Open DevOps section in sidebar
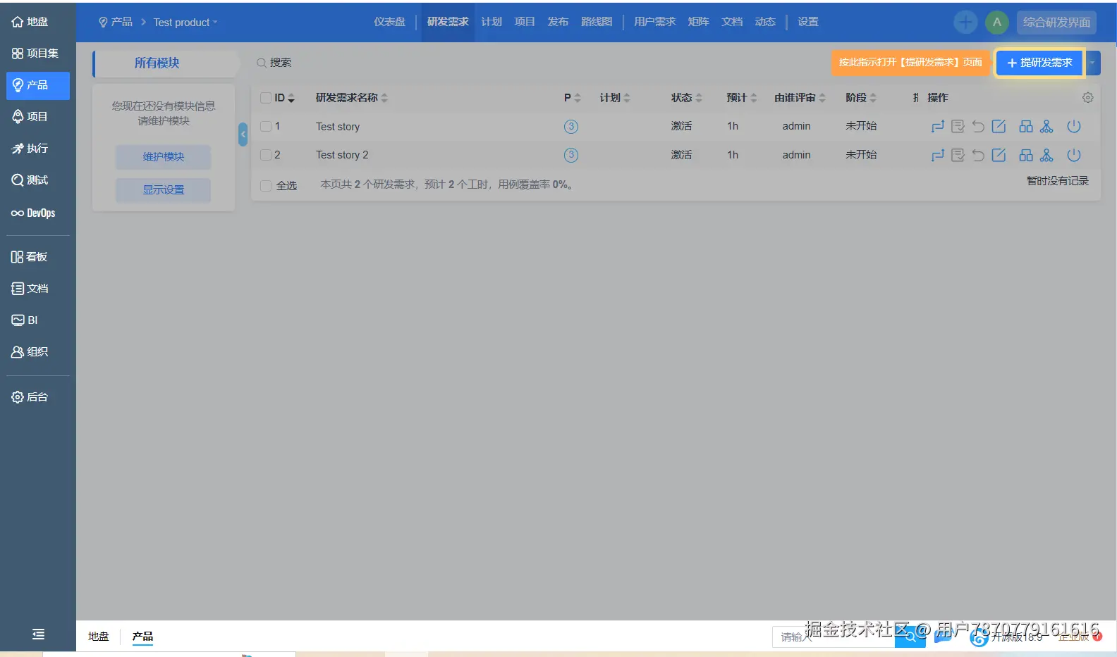The image size is (1117, 657). [x=33, y=213]
